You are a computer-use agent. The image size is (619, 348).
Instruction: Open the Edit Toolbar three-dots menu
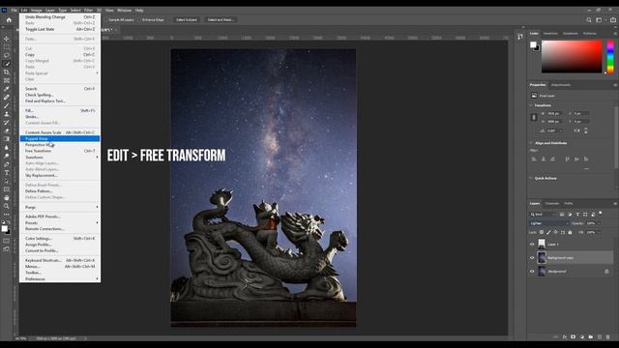click(x=7, y=215)
